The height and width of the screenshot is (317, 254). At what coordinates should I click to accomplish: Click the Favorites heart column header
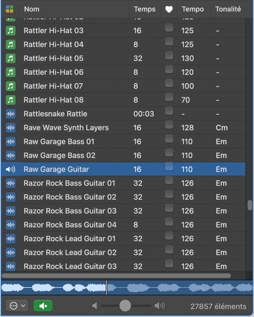coord(169,10)
